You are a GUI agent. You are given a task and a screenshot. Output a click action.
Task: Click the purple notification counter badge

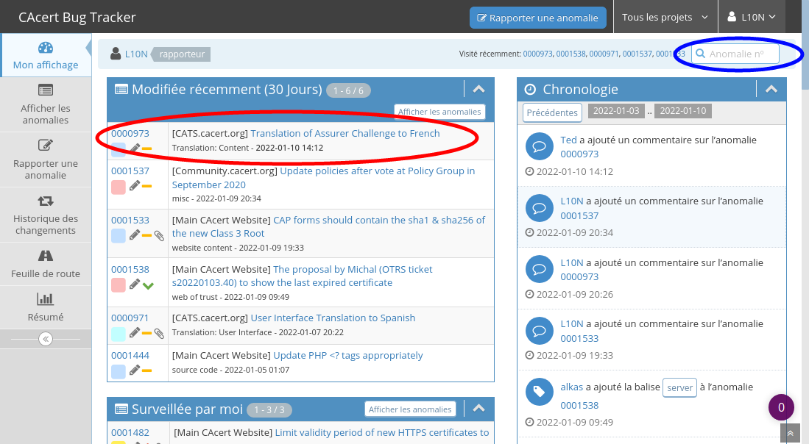tap(781, 407)
